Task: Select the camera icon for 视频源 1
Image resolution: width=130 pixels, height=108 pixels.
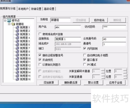Action: tap(17, 28)
